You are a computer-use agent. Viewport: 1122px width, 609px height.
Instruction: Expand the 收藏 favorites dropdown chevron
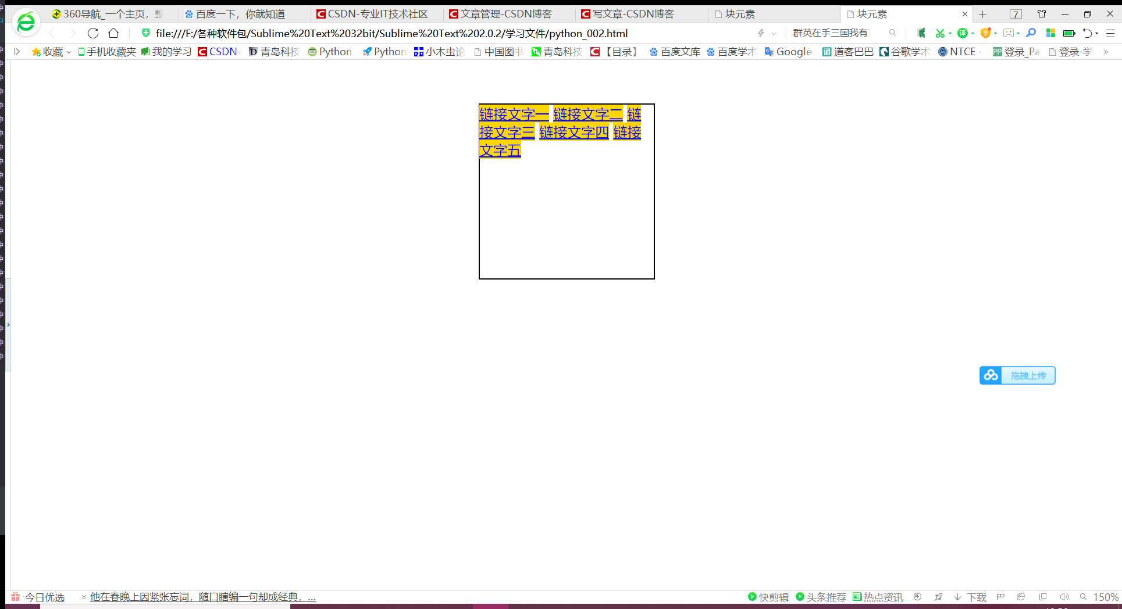point(69,52)
